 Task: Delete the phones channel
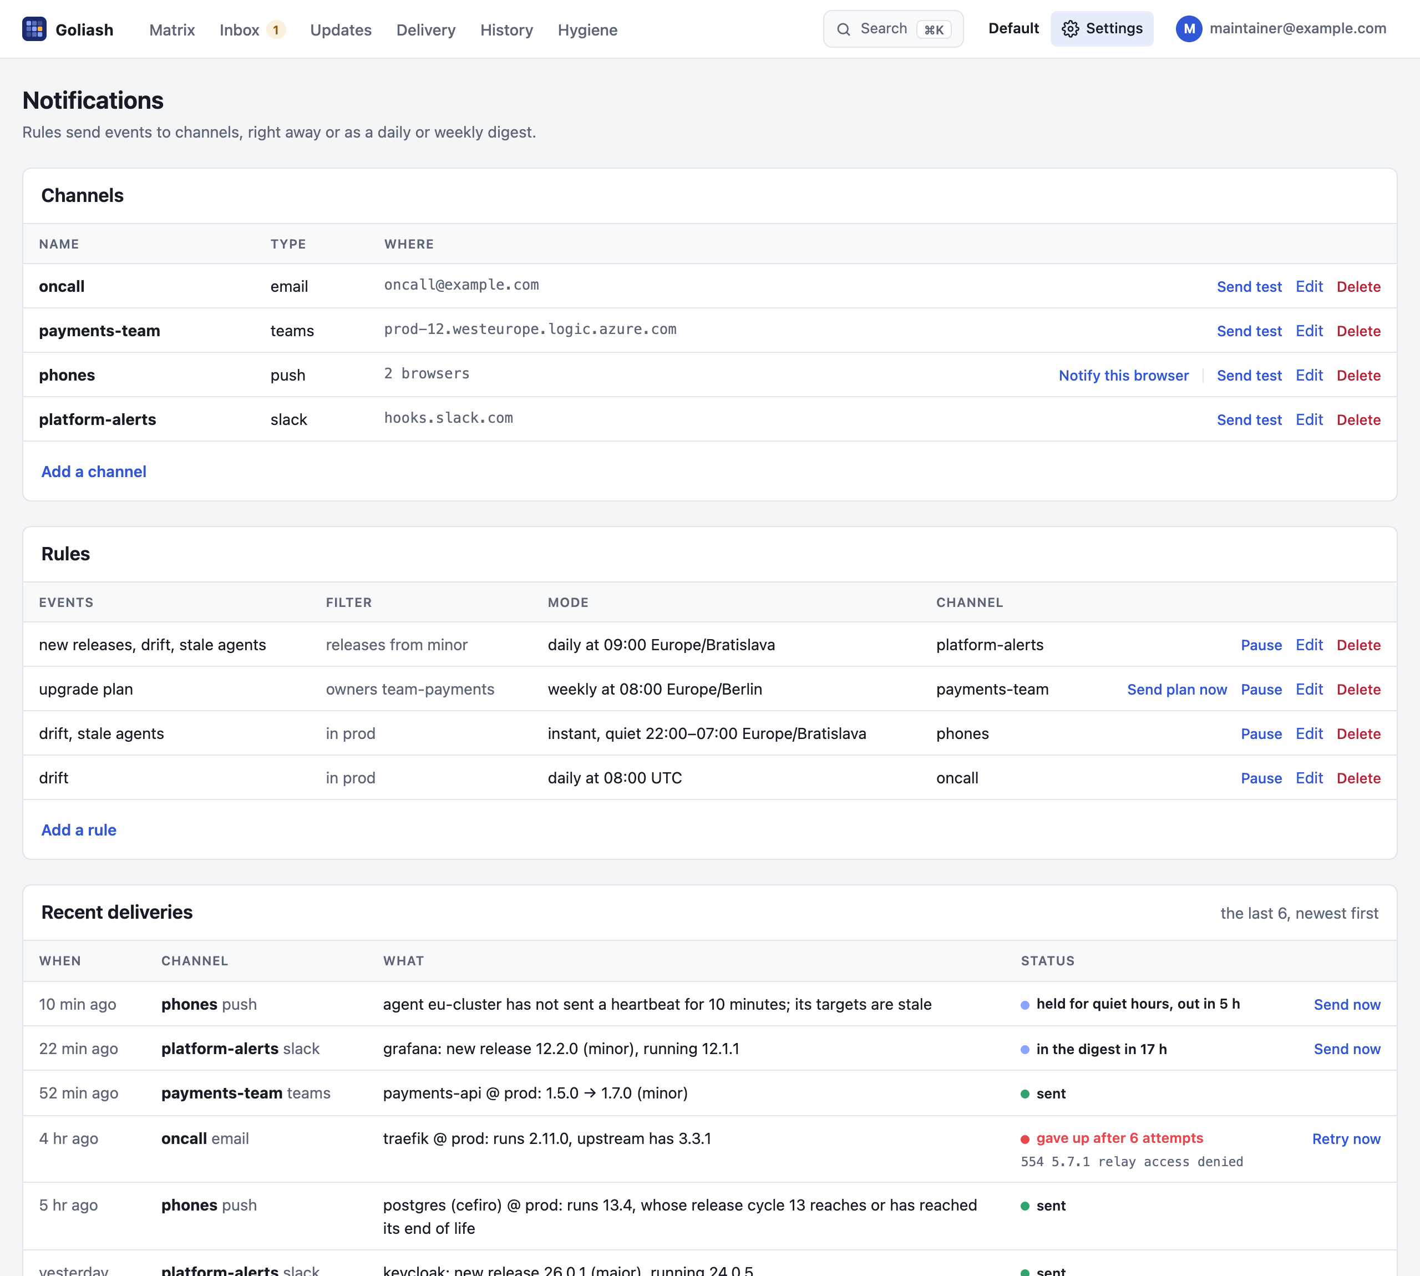click(x=1358, y=375)
